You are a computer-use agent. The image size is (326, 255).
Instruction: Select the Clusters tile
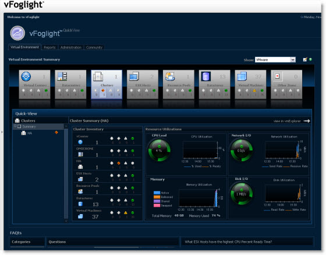pyautogui.click(x=107, y=84)
